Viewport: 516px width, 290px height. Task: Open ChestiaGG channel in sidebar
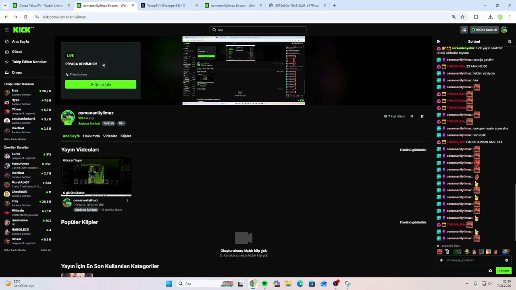pos(27,194)
